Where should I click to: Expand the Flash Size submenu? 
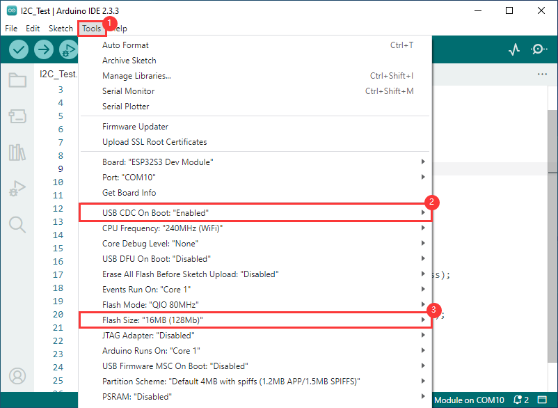pyautogui.click(x=255, y=320)
